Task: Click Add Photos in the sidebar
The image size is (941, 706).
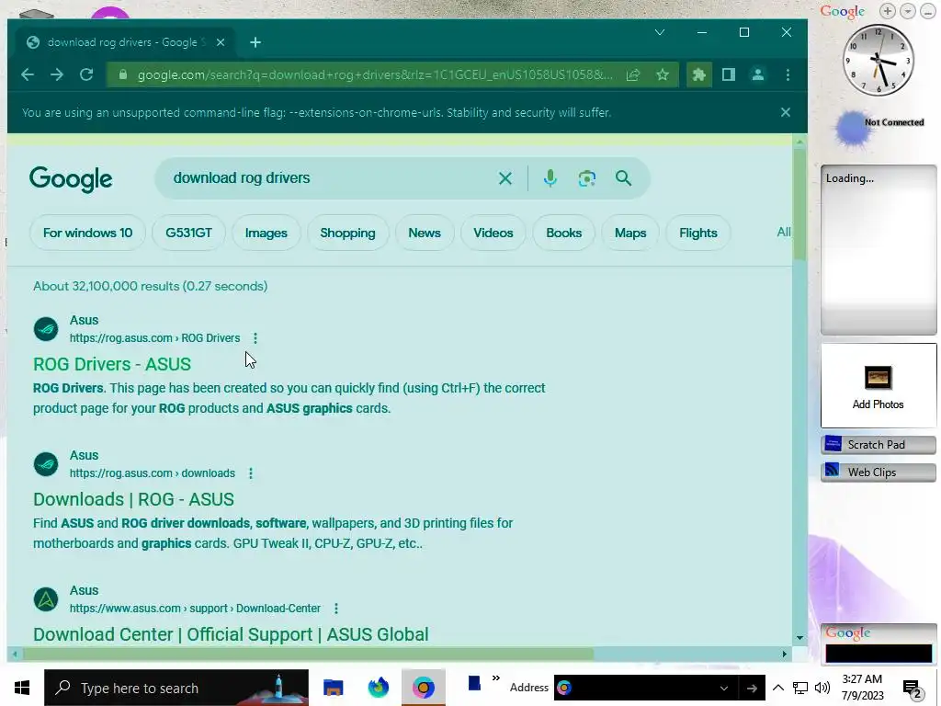Action: (878, 386)
